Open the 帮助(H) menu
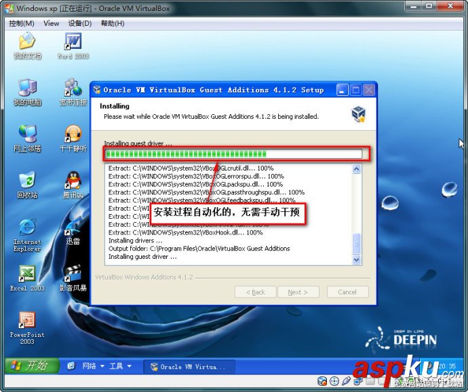 pyautogui.click(x=113, y=23)
